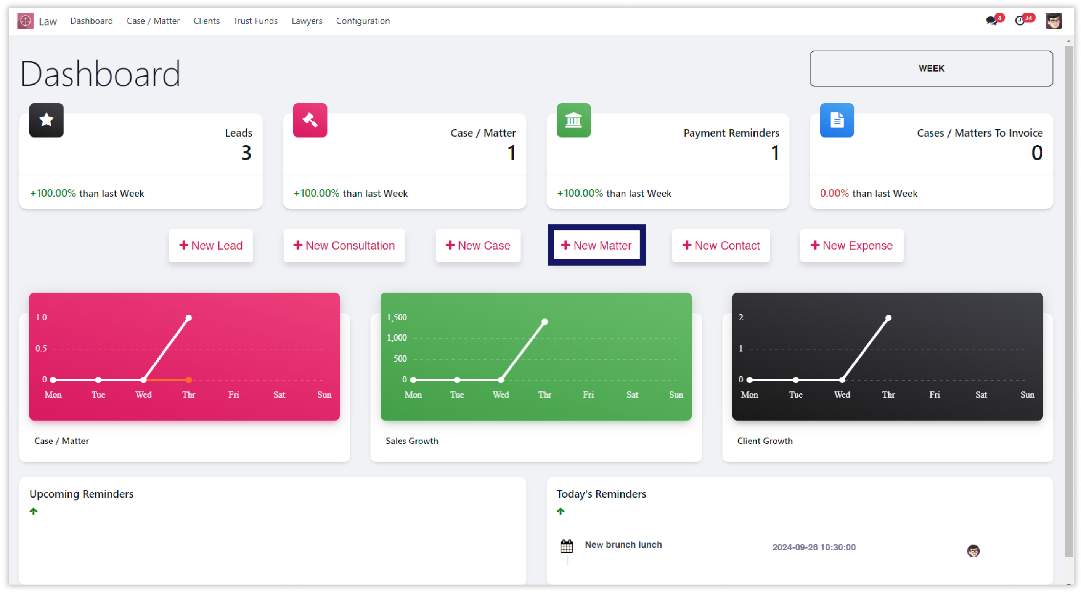Screen dimensions: 1081x592
Task: Click the Thr peak point in Case / Matter chart
Action: pyautogui.click(x=189, y=318)
